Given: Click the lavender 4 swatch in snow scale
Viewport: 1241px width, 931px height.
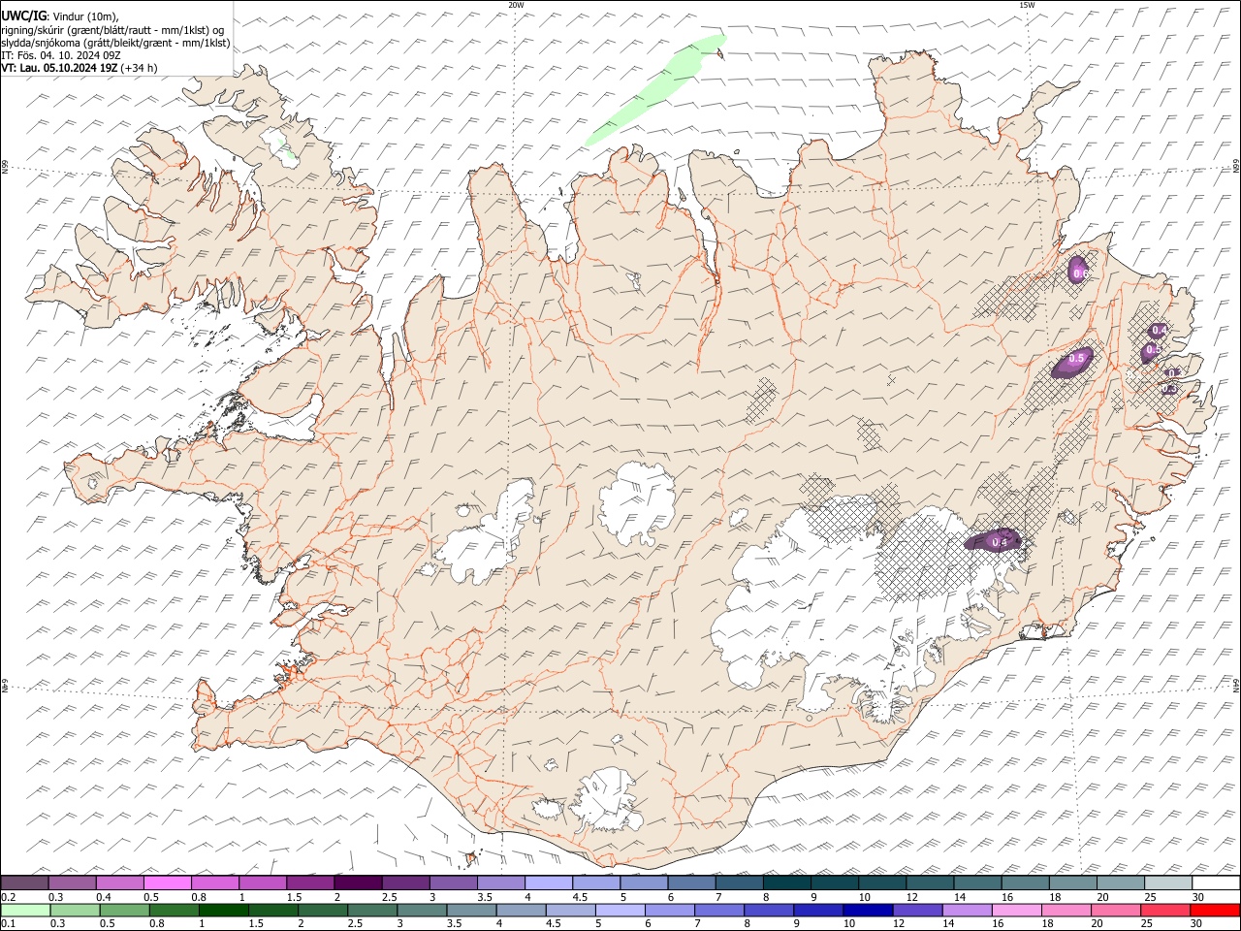Looking at the screenshot, I should point(548,883).
